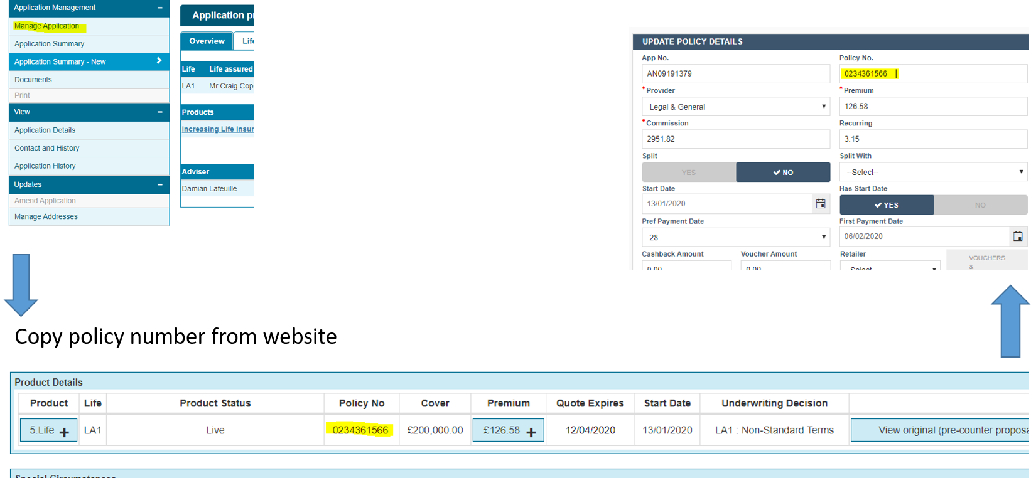This screenshot has height=478, width=1031.
Task: Select Manage Application in sidebar
Action: coord(47,26)
